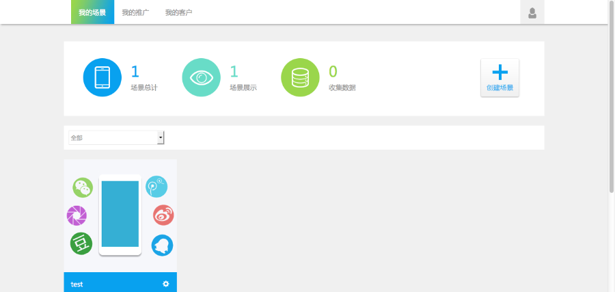Click the green collected data count 0

(x=333, y=71)
